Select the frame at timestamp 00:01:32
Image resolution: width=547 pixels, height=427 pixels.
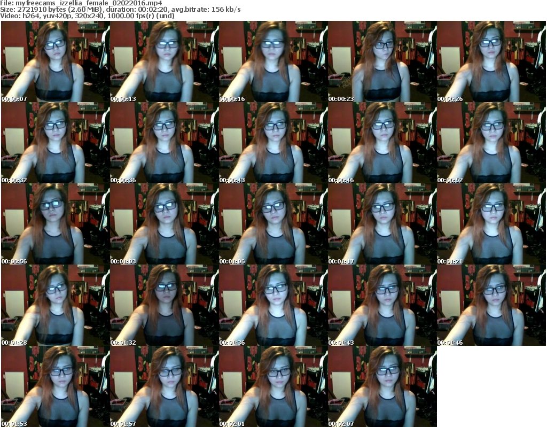tap(165, 305)
